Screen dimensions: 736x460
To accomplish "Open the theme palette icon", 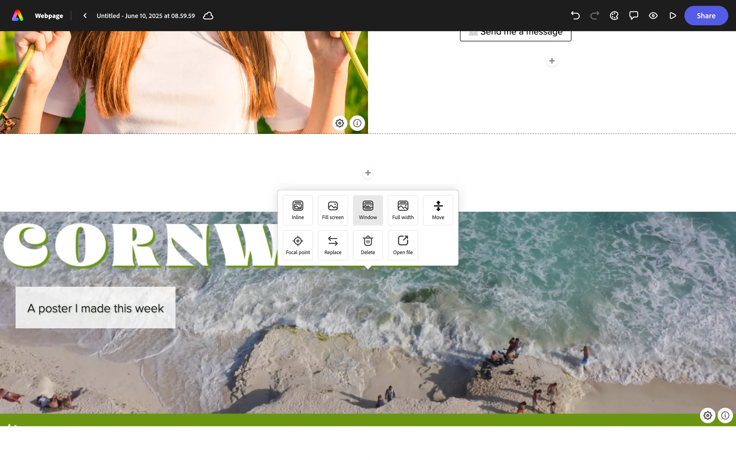I will point(614,16).
